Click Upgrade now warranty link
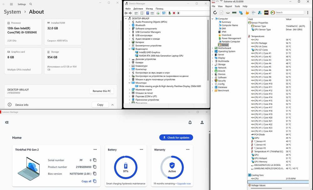 184,184
